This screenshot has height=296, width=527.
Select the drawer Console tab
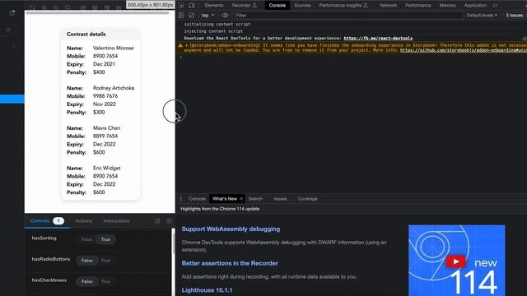coord(197,199)
